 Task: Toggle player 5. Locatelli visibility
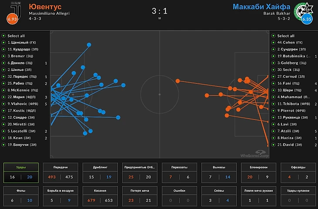3,131
